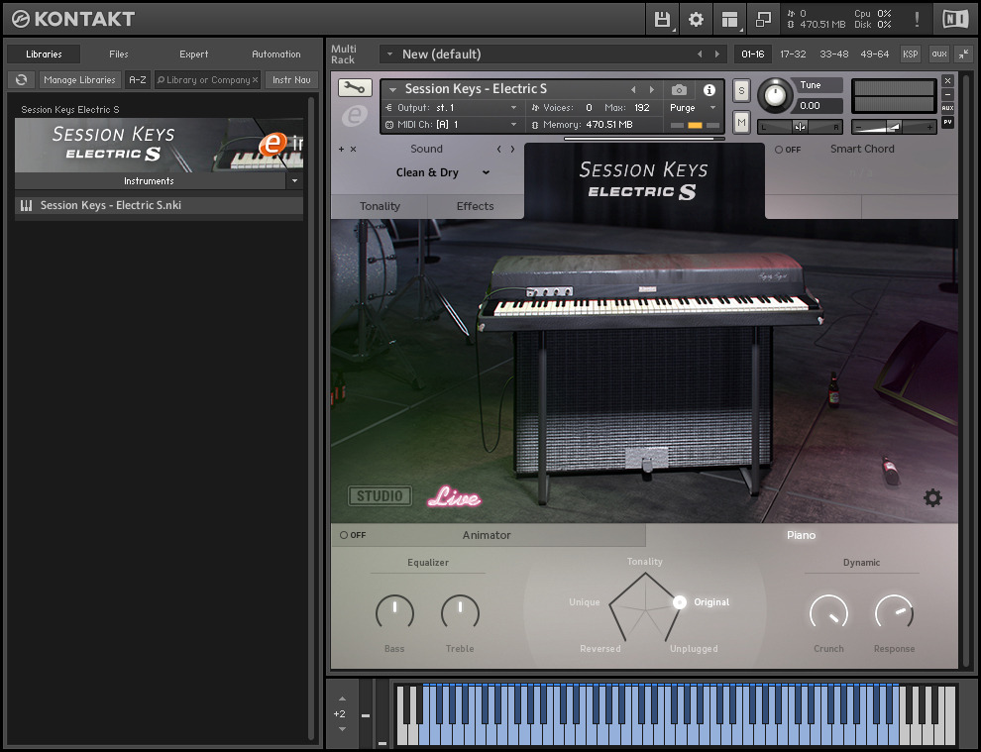The image size is (981, 752).
Task: Click the wrench edit instrument icon
Action: pos(355,88)
